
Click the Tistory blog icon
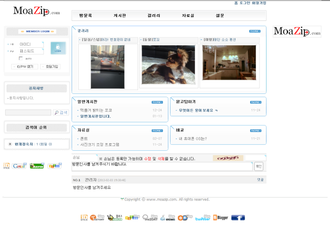[97, 217]
